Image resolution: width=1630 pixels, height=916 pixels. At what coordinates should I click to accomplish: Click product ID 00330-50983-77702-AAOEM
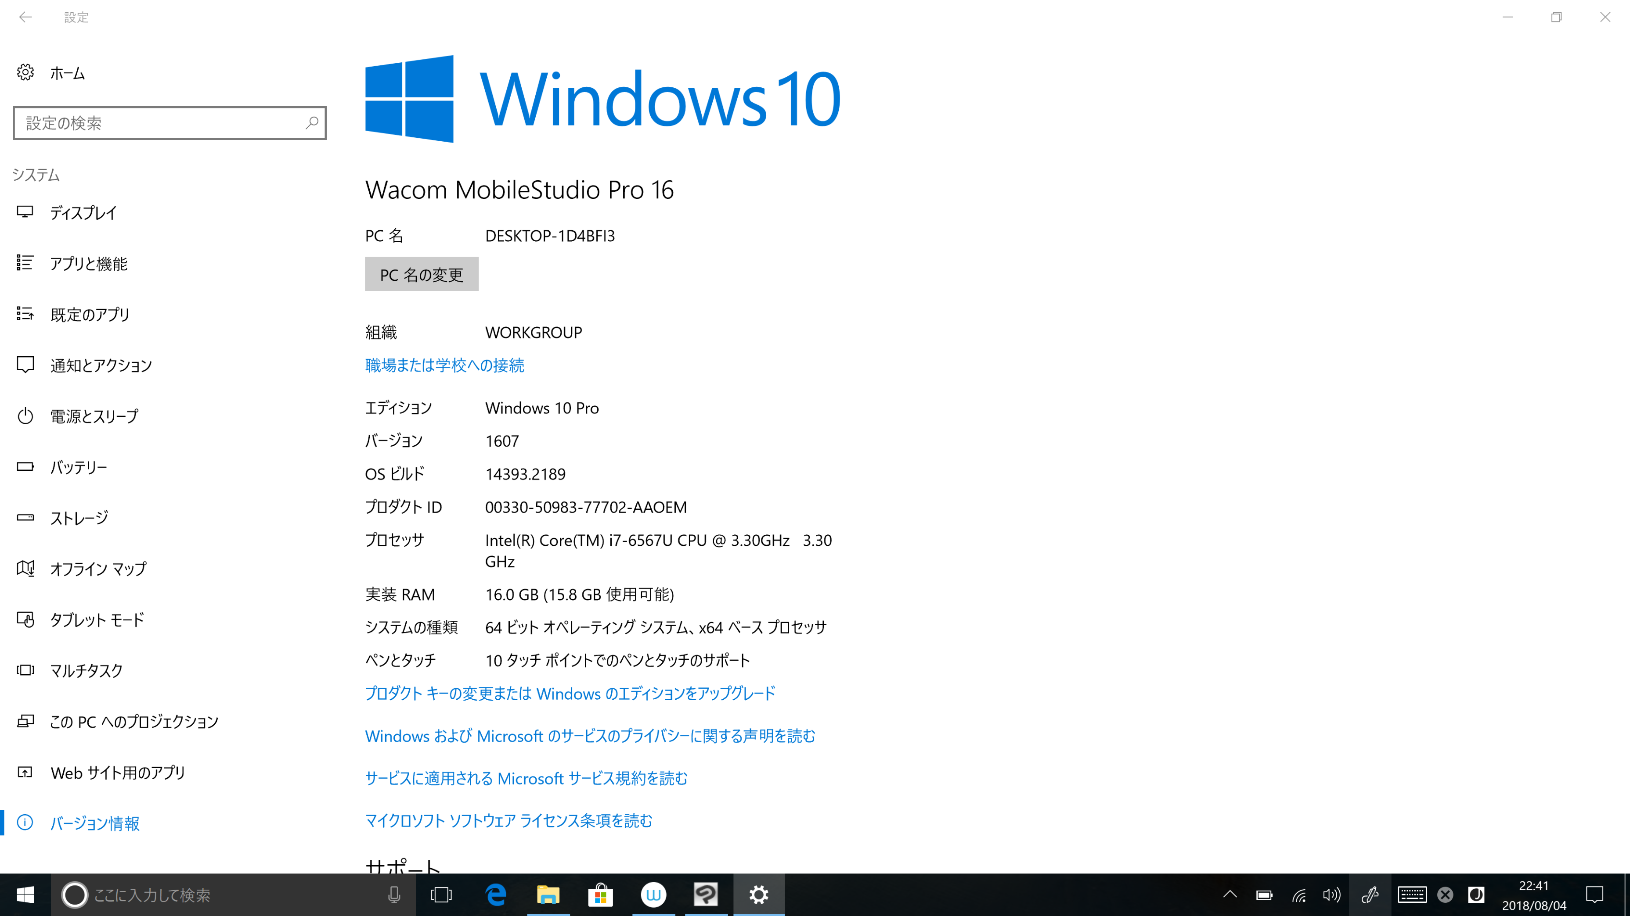[x=586, y=507]
